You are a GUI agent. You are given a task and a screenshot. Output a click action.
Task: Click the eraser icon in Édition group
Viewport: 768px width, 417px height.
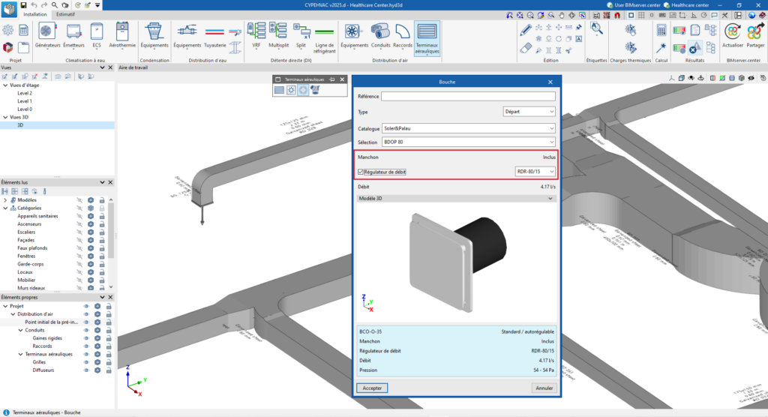click(526, 48)
